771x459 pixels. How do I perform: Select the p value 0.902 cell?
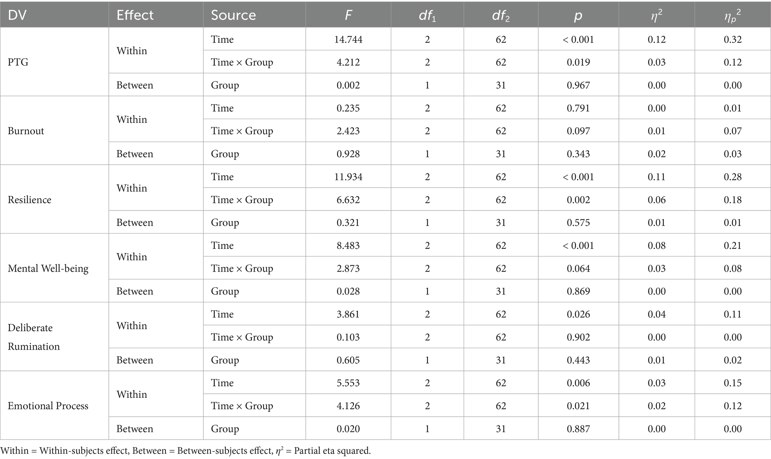pos(578,337)
